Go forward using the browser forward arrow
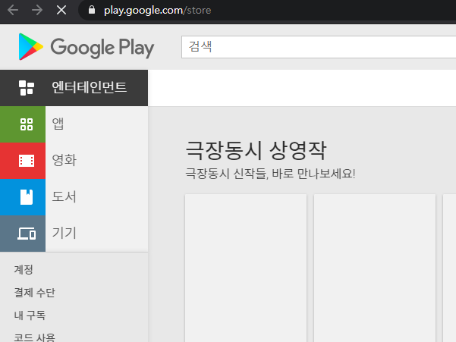Screen dimensions: 456x342 click(x=37, y=10)
